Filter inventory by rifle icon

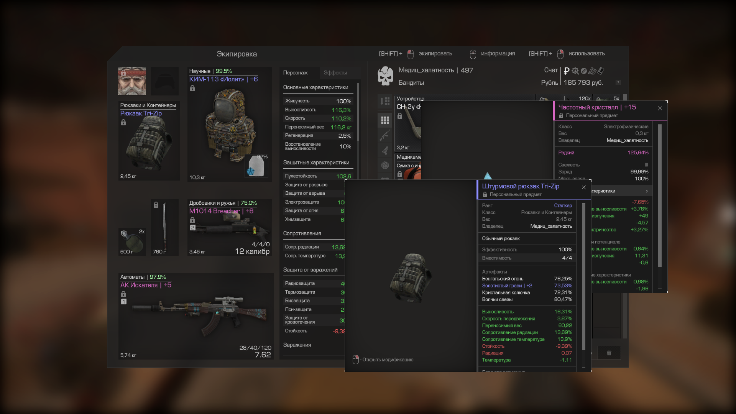coord(385,135)
